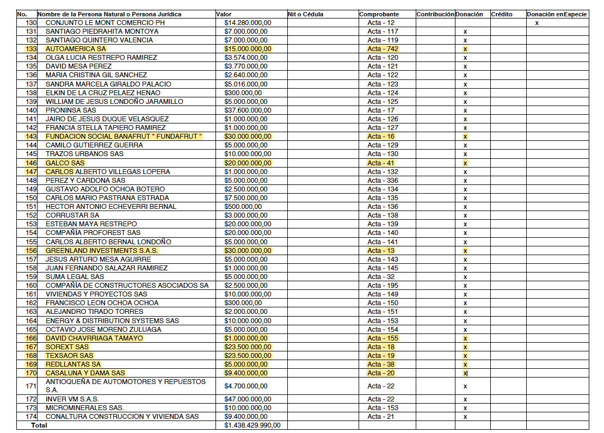Click highlighted 'DAVID CHAVRRIAGA TAMAYO' cell

[94, 338]
